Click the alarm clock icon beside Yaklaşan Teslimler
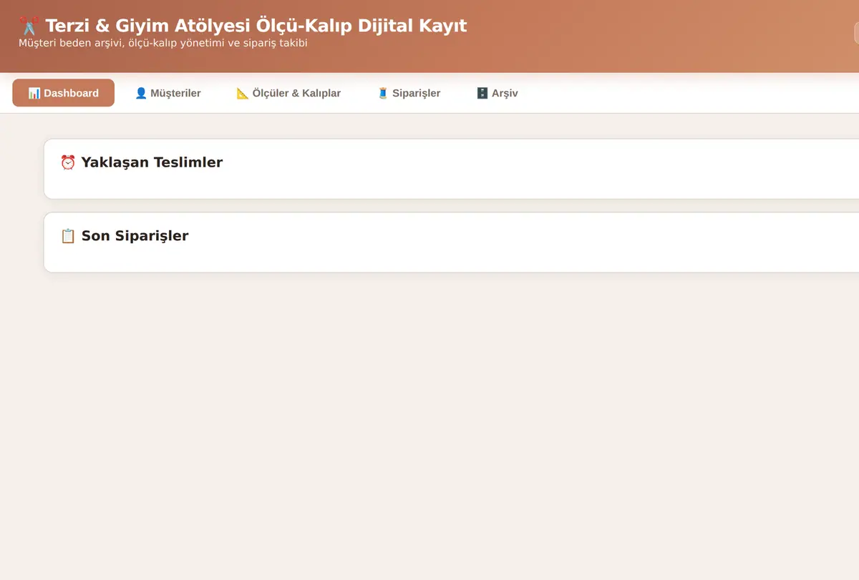Viewport: 859px width, 580px height. coord(68,162)
